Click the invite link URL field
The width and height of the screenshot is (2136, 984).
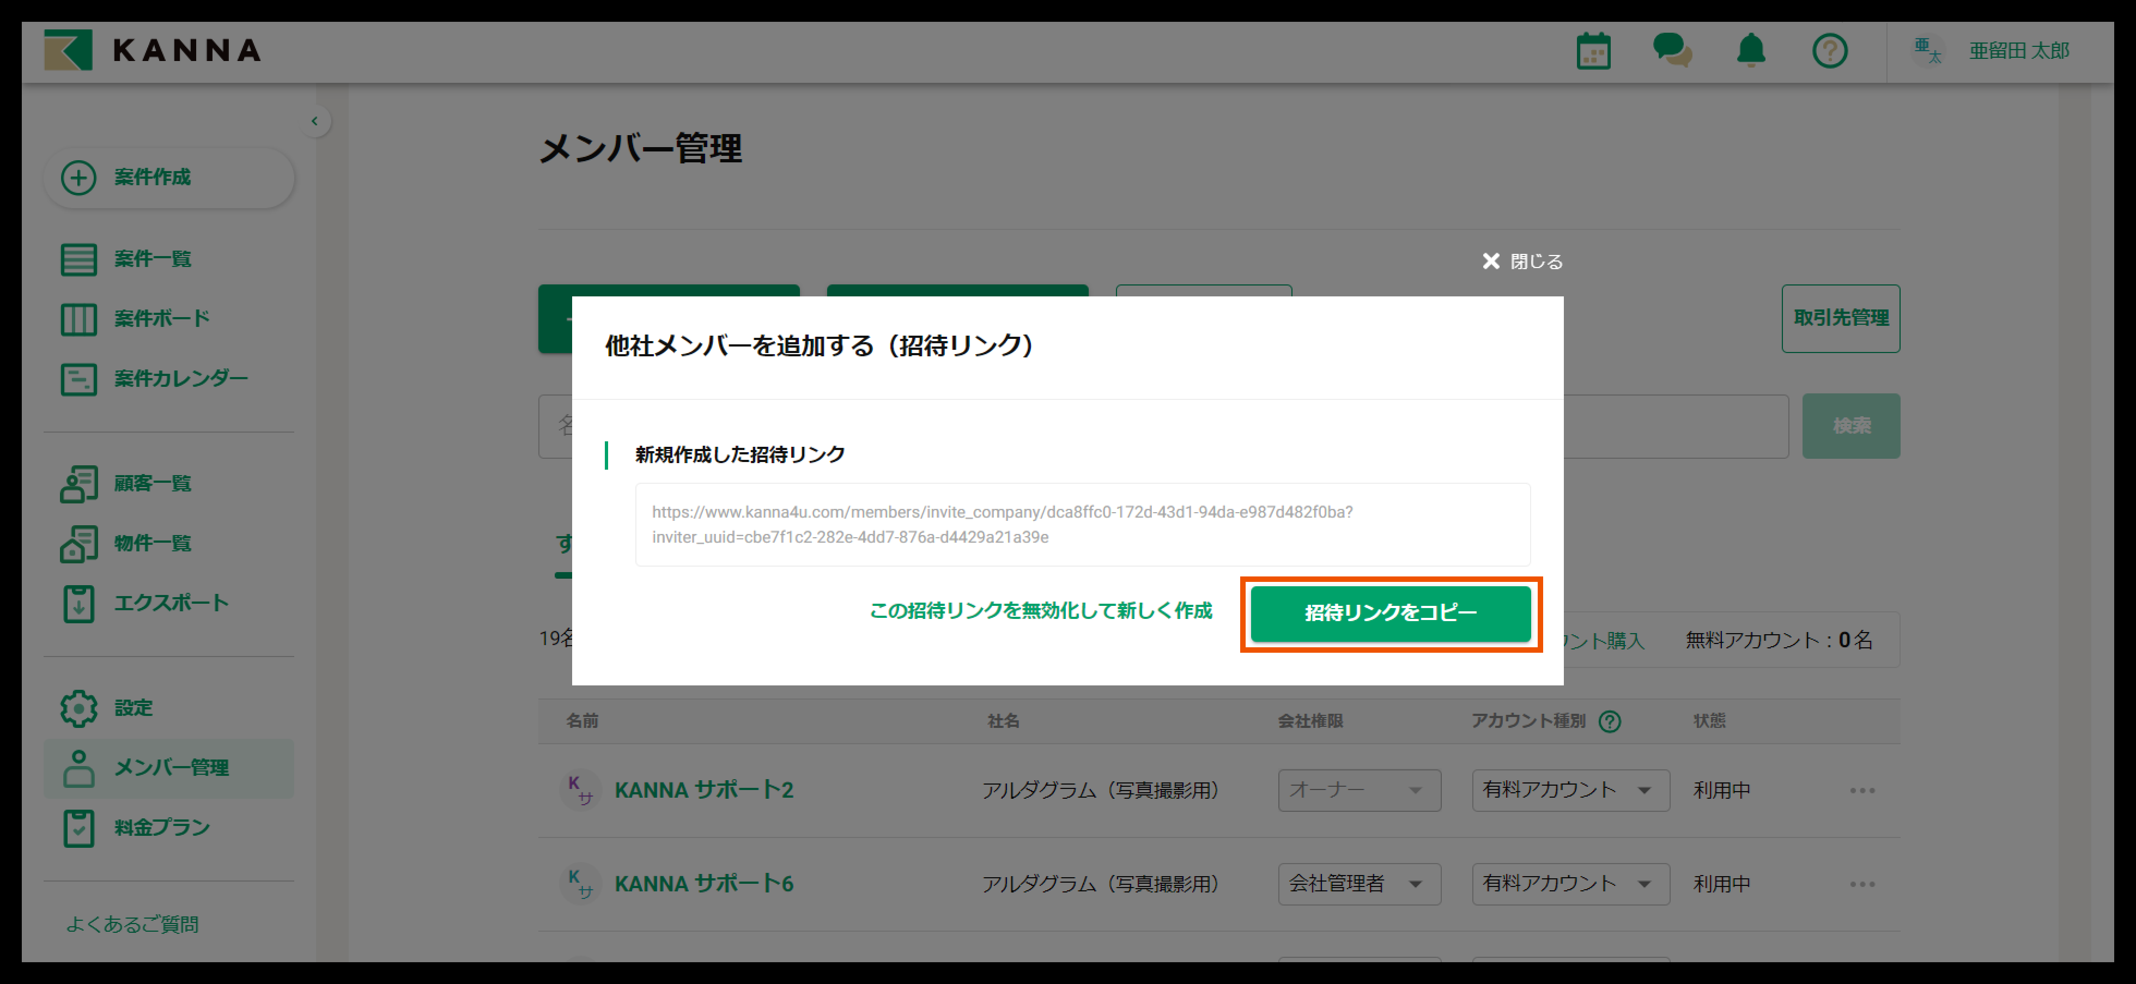point(1081,525)
